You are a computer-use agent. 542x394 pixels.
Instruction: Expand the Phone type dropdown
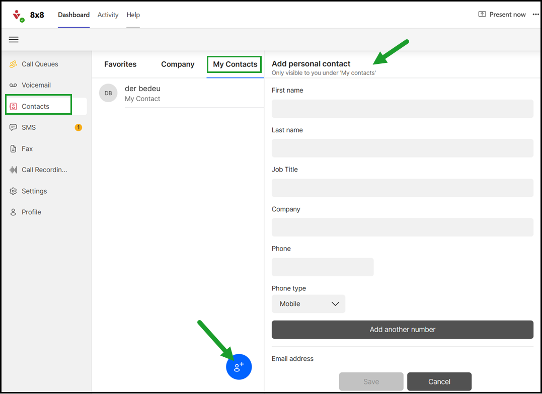tap(308, 304)
